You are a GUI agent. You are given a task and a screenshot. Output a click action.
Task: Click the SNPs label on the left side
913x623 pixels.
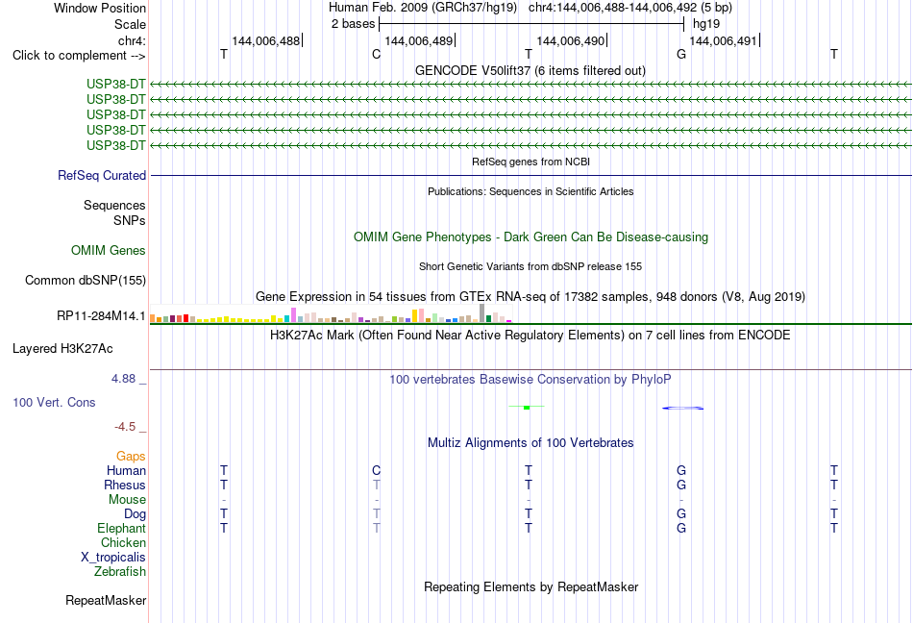coord(130,221)
